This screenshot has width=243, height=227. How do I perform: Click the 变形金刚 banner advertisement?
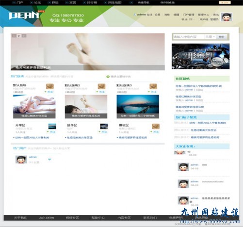pyautogui.click(x=200, y=56)
